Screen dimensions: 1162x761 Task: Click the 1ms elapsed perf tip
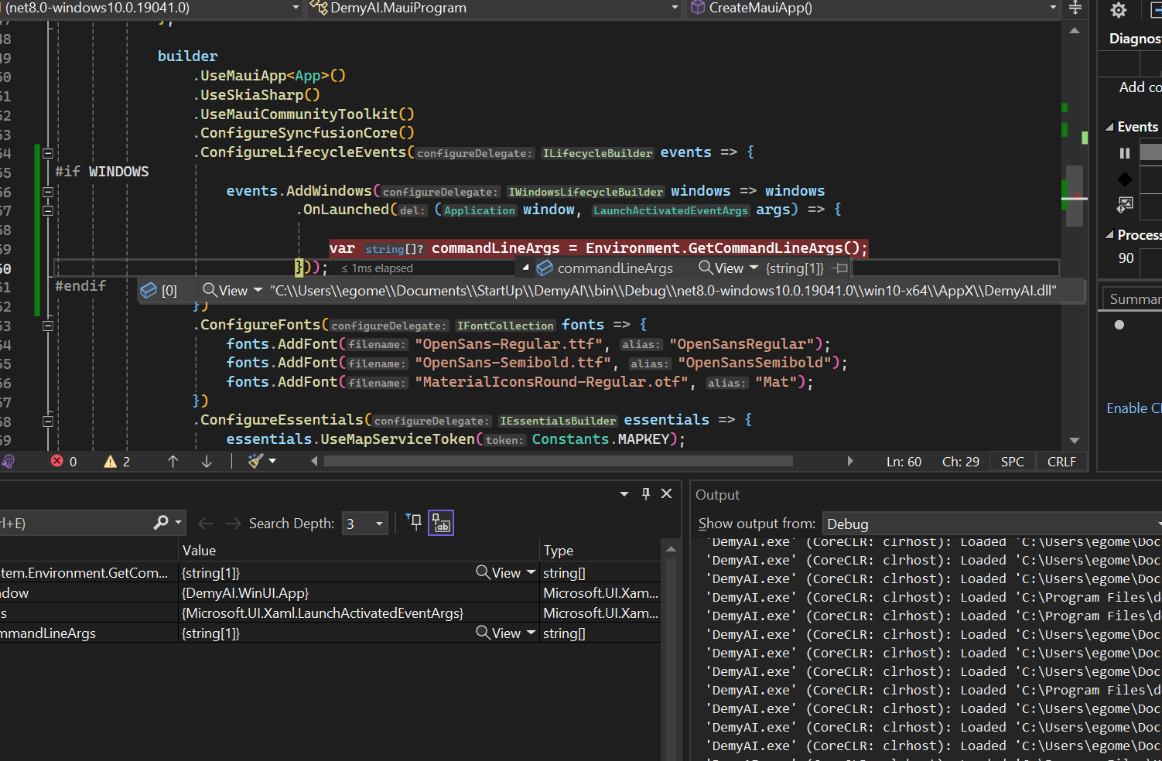coord(377,268)
